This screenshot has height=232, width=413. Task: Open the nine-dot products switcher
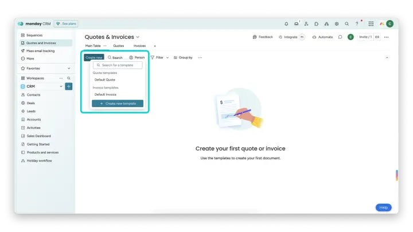click(371, 23)
